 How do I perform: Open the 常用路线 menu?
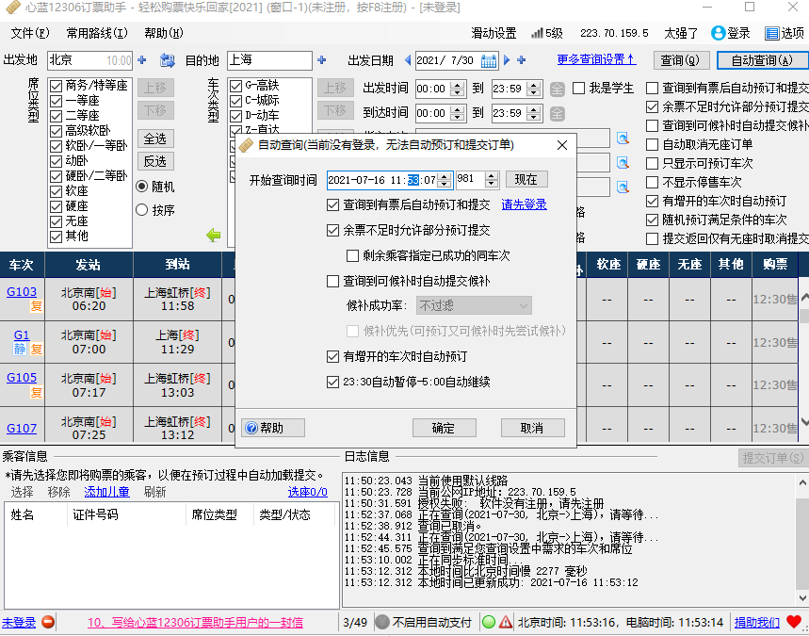pos(96,33)
